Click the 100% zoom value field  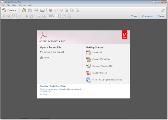[x=52, y=16]
